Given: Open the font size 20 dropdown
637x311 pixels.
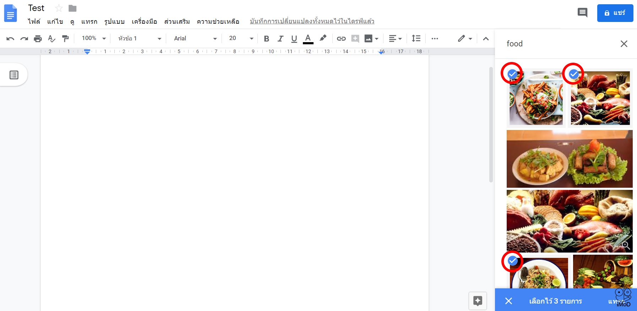Looking at the screenshot, I should click(x=241, y=38).
